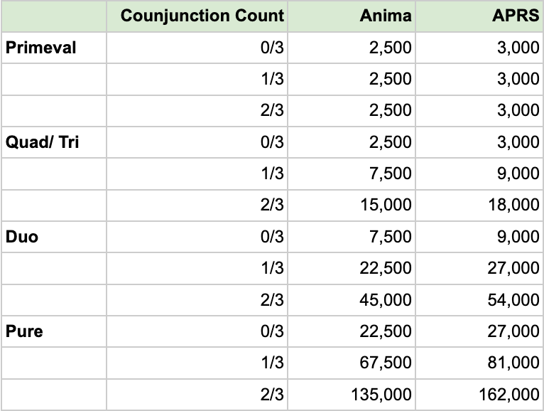544x411 pixels.
Task: Select the 54,000 APRS cell
Action: (479, 300)
